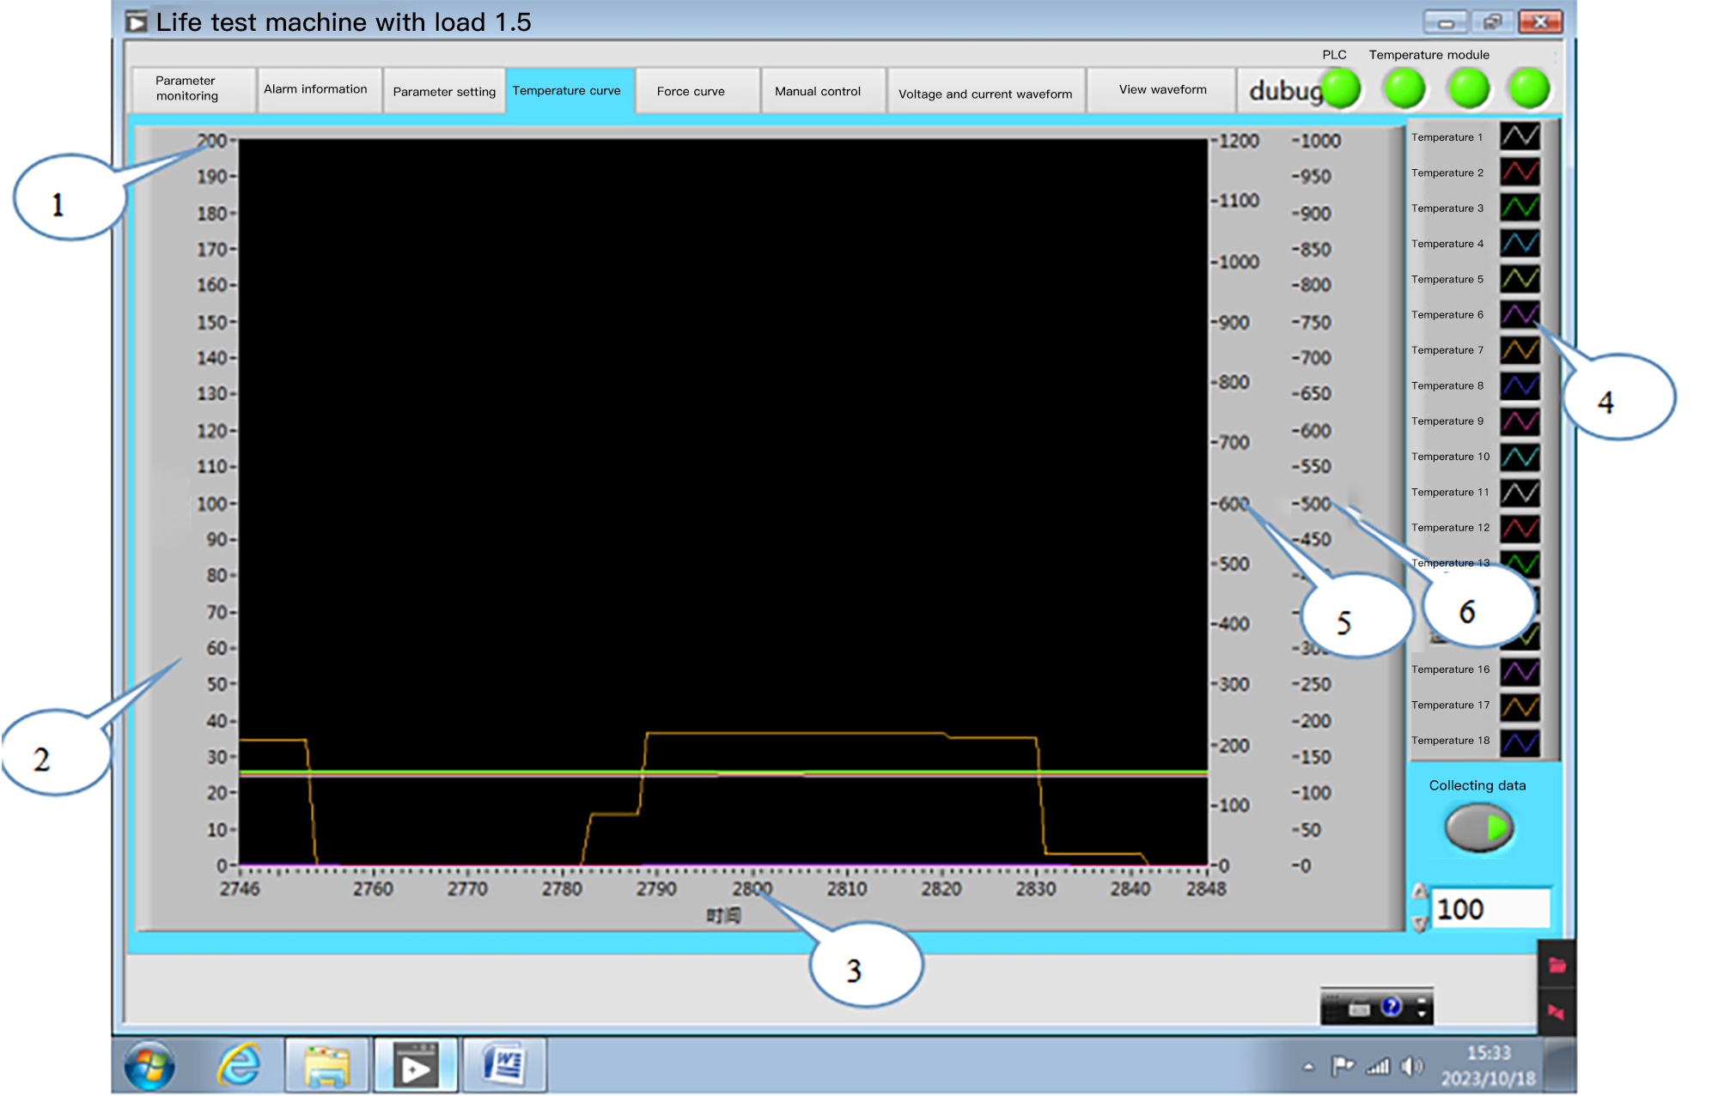Screen dimensions: 1718x1096
Task: Open Temperature 7 plot legend icon
Action: click(1520, 349)
